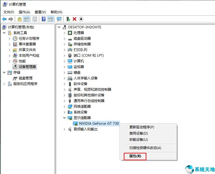Viewport: 215px width, 174px height.
Task: Choose 更新驱动程序(P) from context menu
Action: click(x=148, y=127)
